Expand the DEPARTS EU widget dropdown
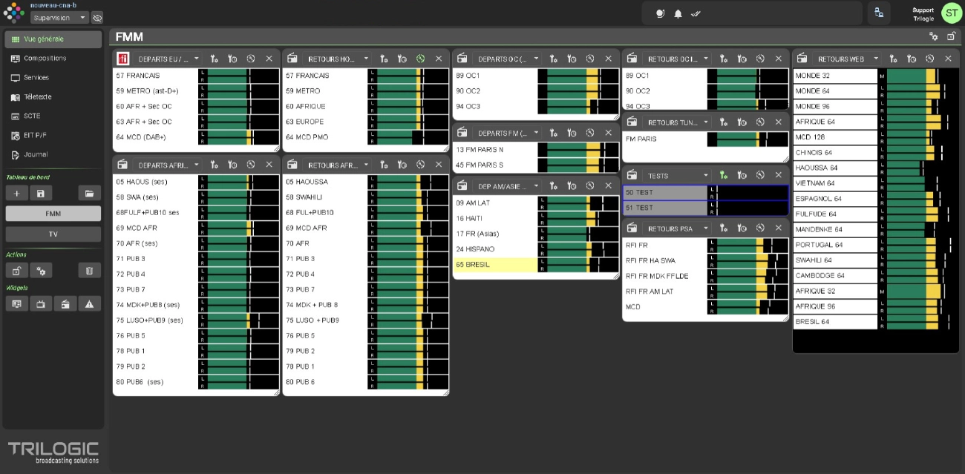The image size is (965, 474). click(x=197, y=59)
